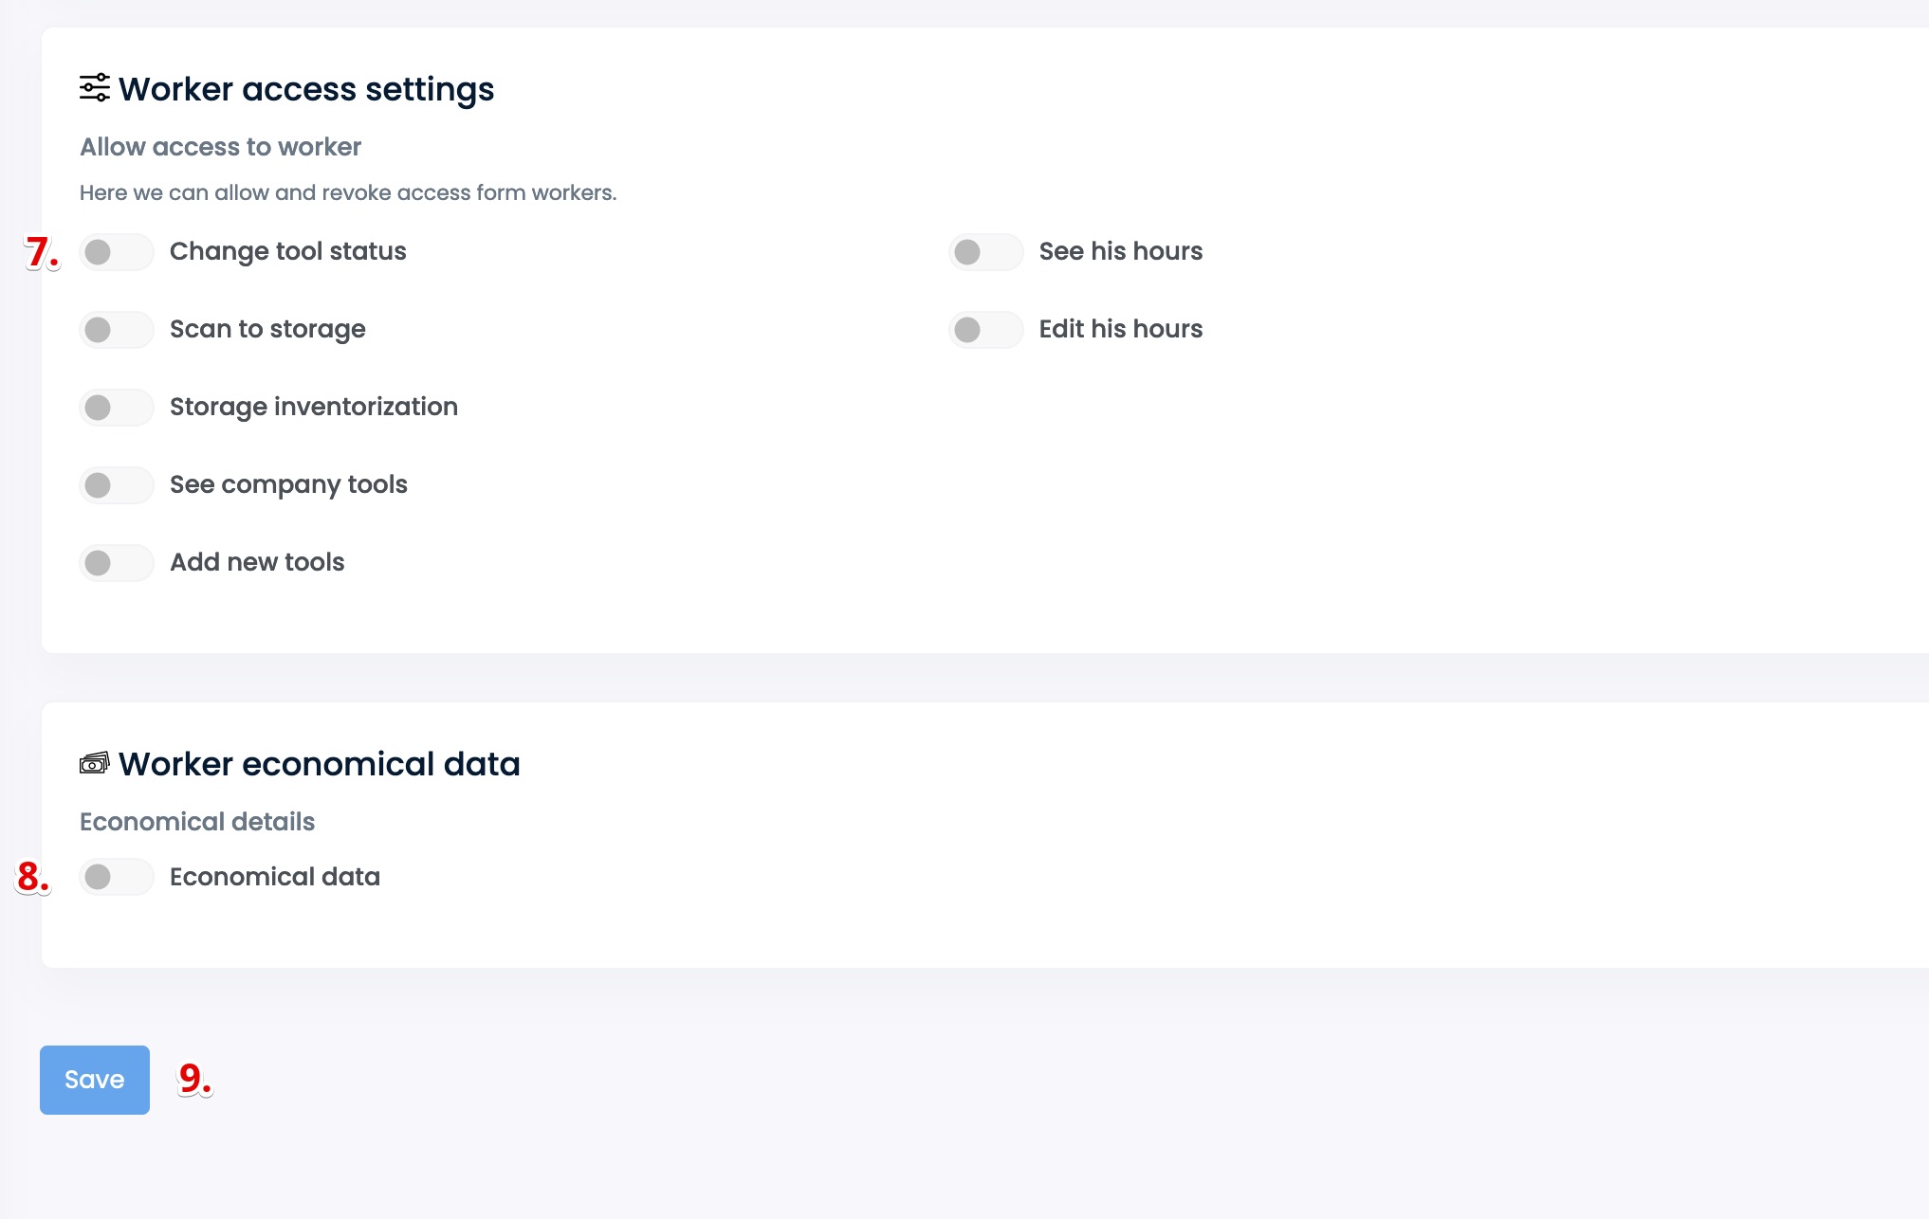Viewport: 1929px width, 1219px height.
Task: Click the 'Economical data' label text
Action: pos(274,877)
